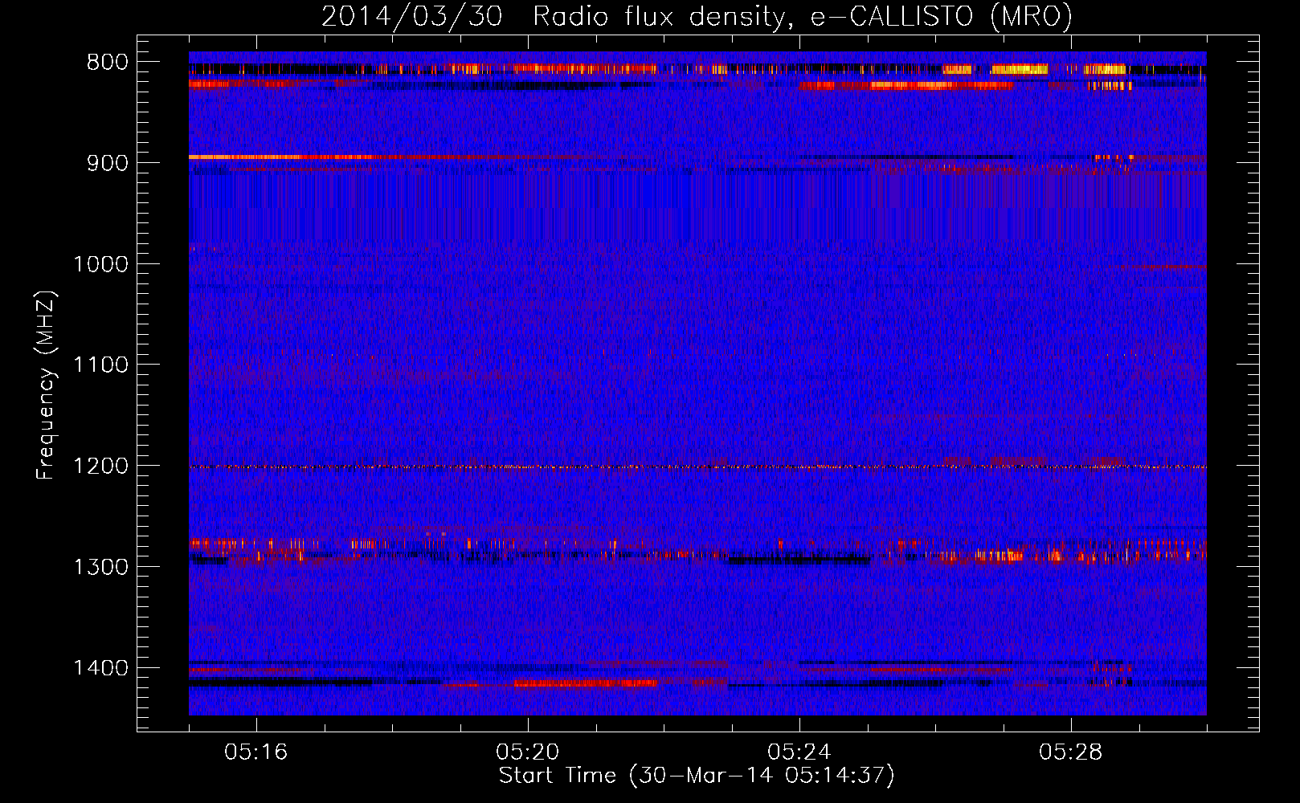Image resolution: width=1300 pixels, height=803 pixels.
Task: Click the 'Frequency (MHZ)' axis label
Action: pos(46,385)
